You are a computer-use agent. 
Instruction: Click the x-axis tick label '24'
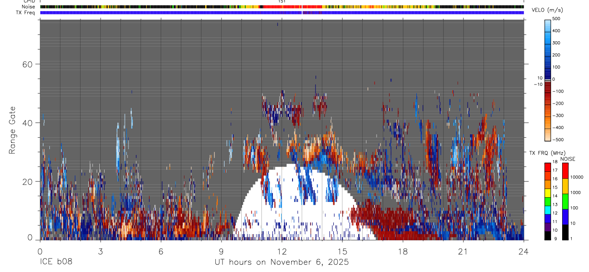coord(523,251)
